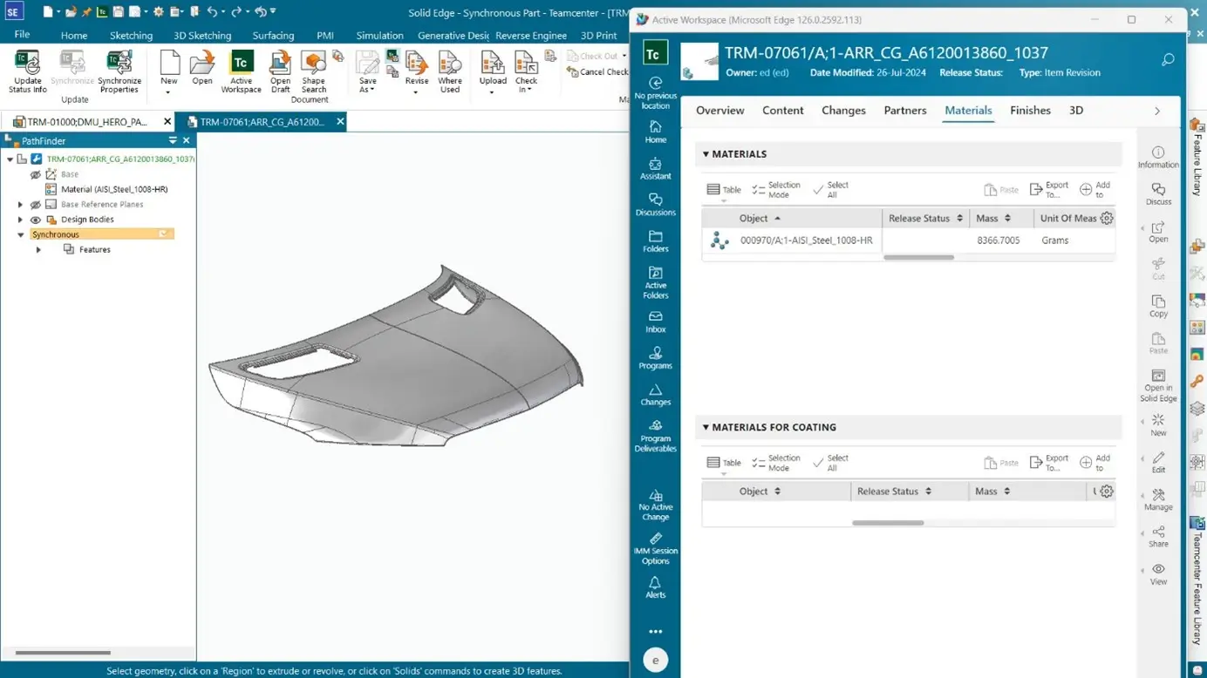Click the Update Status Info icon
The image size is (1207, 678).
coord(27,70)
